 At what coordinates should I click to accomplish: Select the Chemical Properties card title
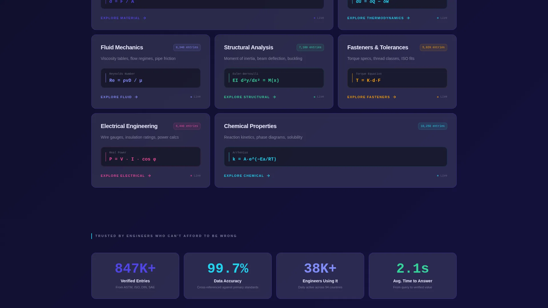250,126
